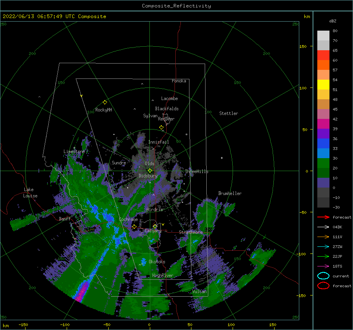Select the yellow diamond marker below Cochrane
Image resolution: width=353 pixels, height=330 pixels.
click(134, 226)
